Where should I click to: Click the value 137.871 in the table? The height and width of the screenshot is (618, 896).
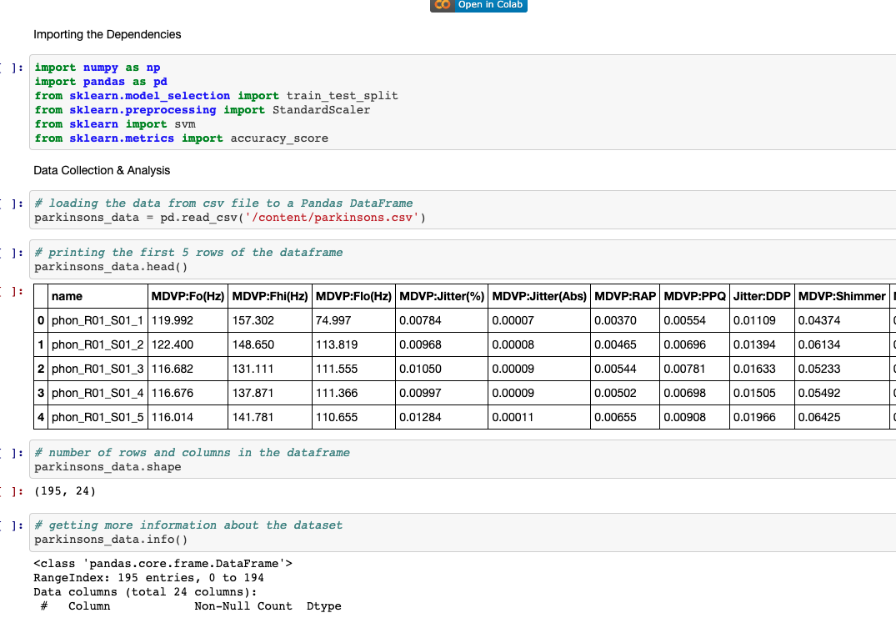pyautogui.click(x=253, y=393)
